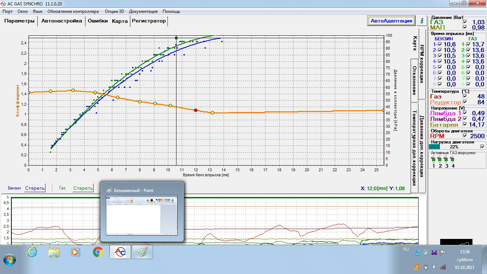Toggle the Редуктор temperature checkbox
The height and width of the screenshot is (274, 487).
tap(465, 102)
